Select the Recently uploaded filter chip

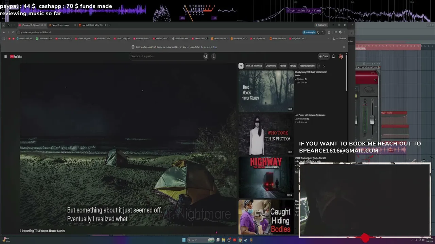coord(307,66)
